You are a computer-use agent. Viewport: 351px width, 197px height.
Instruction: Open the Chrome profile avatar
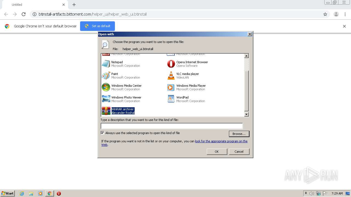pyautogui.click(x=336, y=14)
